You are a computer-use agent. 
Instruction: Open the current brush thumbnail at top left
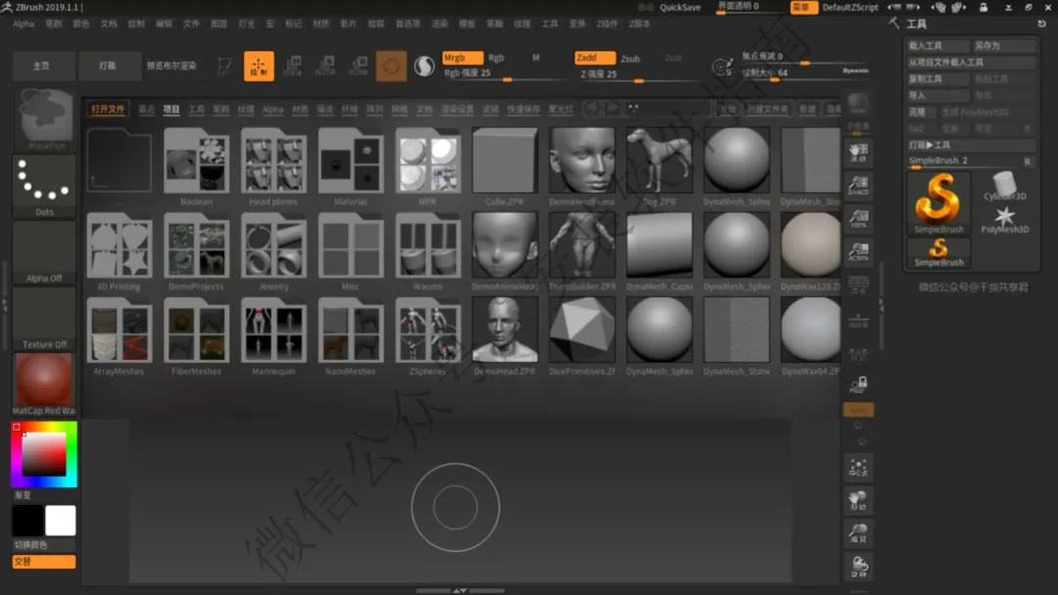pyautogui.click(x=45, y=118)
